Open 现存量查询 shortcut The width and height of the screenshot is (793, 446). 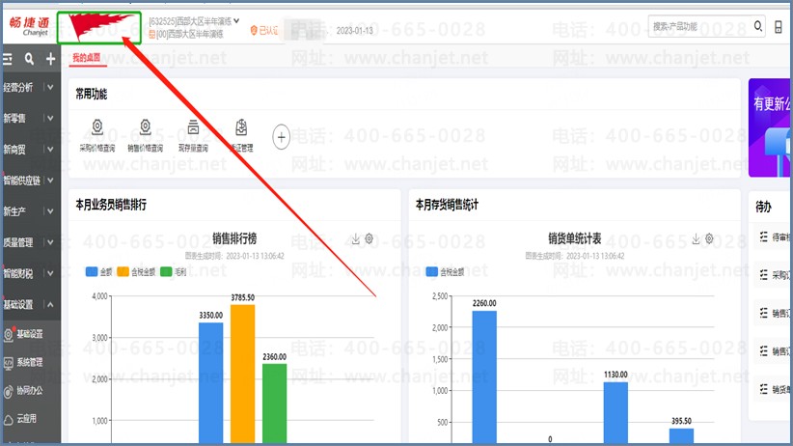[x=193, y=136]
